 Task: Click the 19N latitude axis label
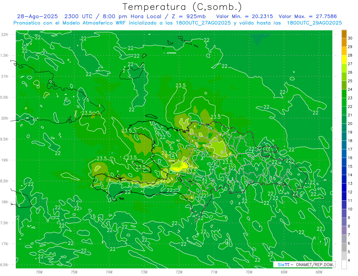click(5, 160)
